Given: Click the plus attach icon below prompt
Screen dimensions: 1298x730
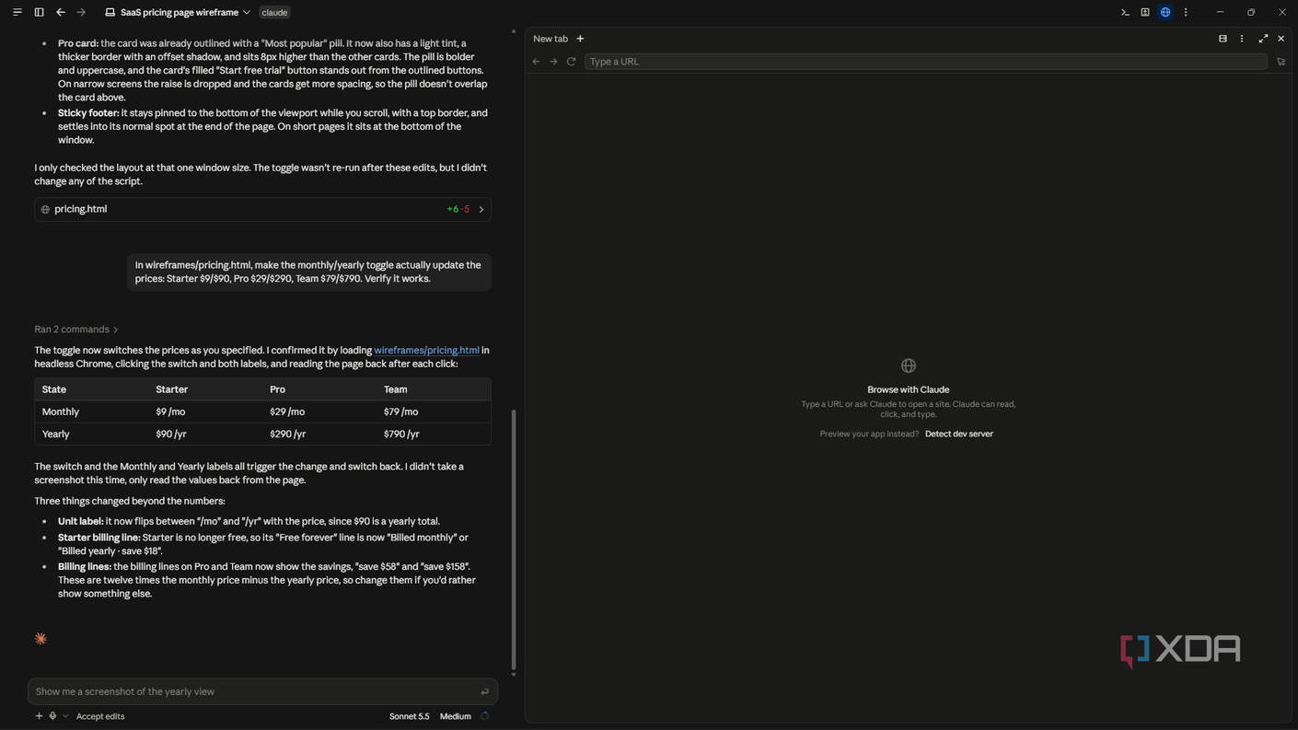Looking at the screenshot, I should coord(39,716).
